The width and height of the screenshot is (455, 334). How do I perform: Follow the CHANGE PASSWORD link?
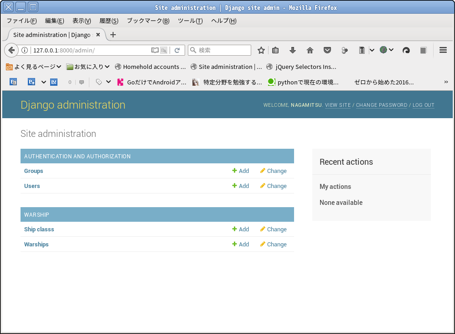382,105
